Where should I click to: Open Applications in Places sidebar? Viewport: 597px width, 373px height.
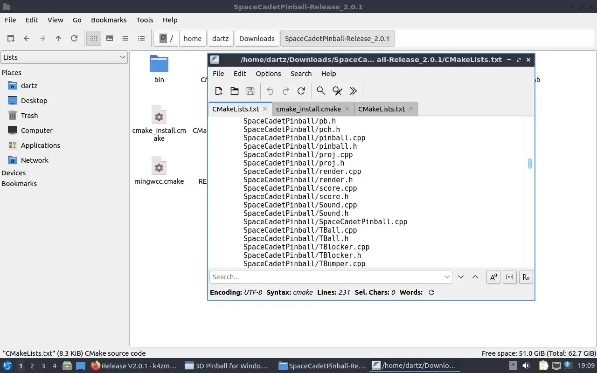tap(40, 145)
